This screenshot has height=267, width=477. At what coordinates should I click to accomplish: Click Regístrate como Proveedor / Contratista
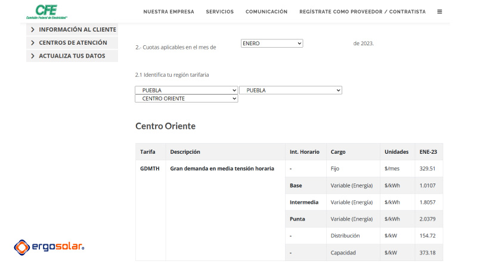(x=363, y=11)
